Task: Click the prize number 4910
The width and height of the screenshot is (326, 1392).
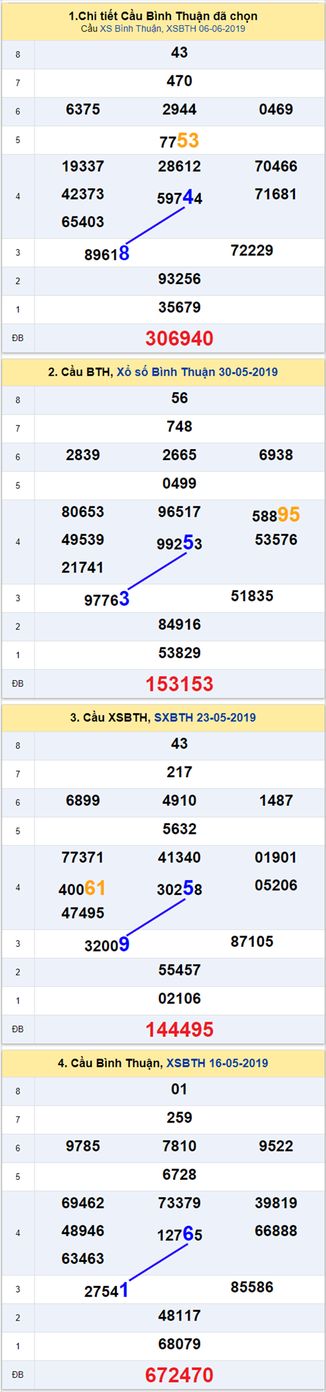Action: (x=179, y=801)
